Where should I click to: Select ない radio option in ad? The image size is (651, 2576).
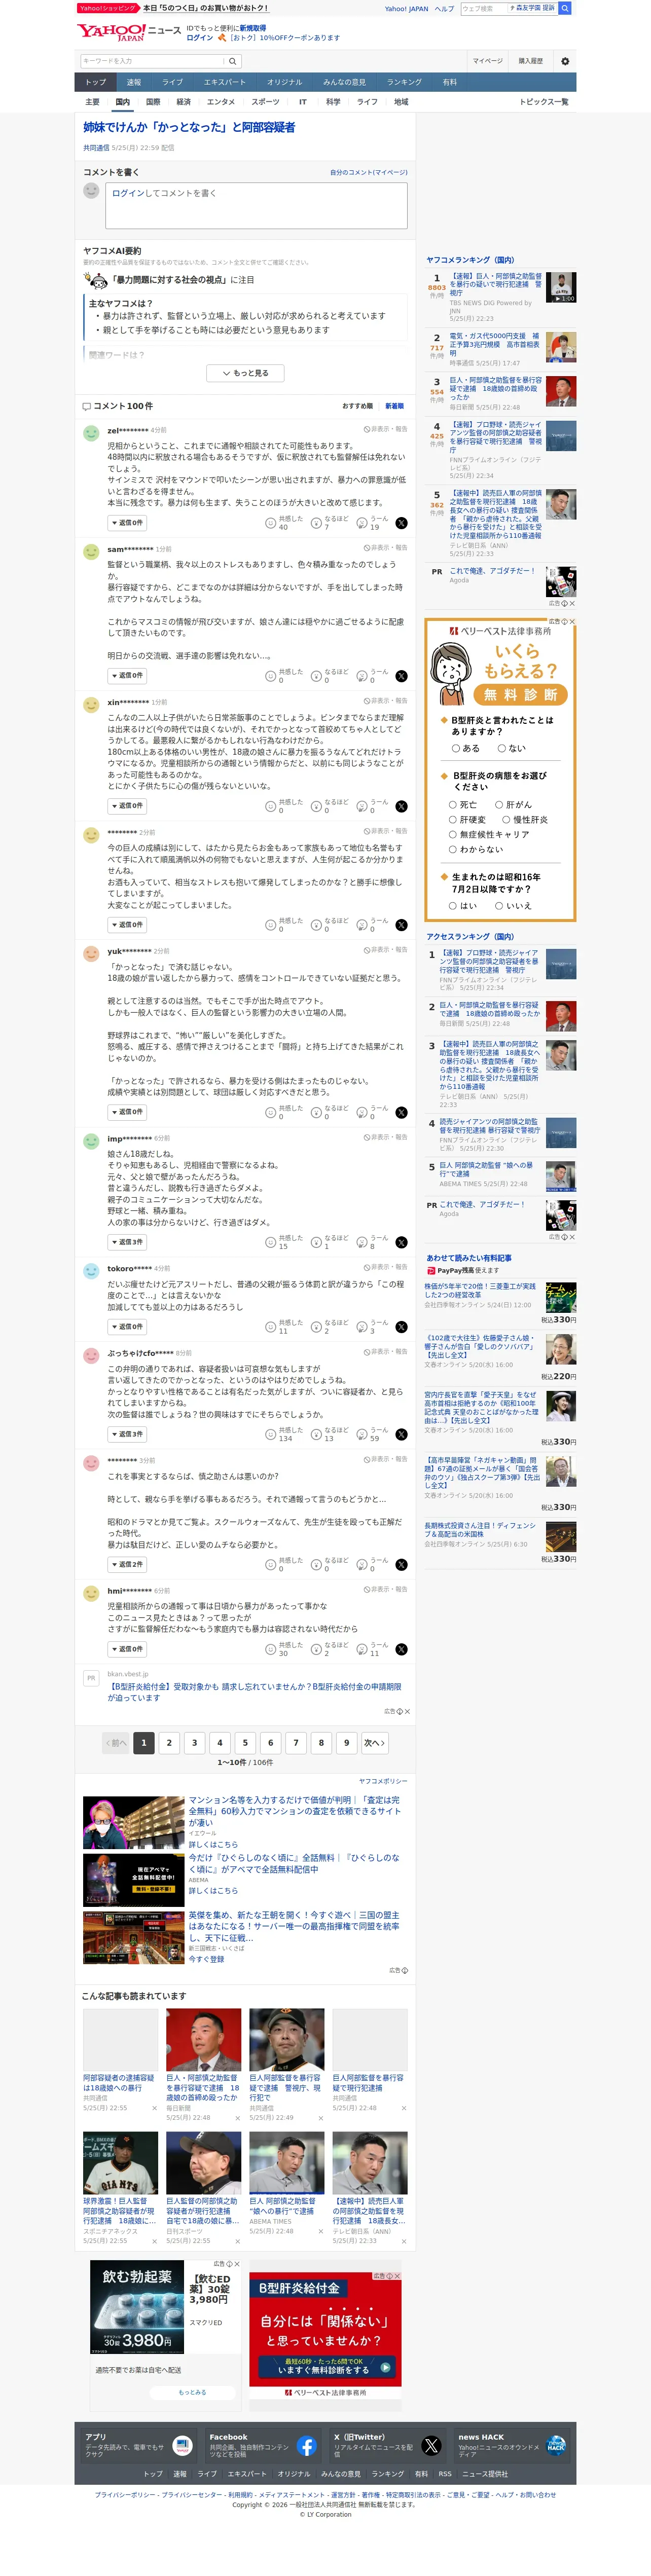(511, 748)
